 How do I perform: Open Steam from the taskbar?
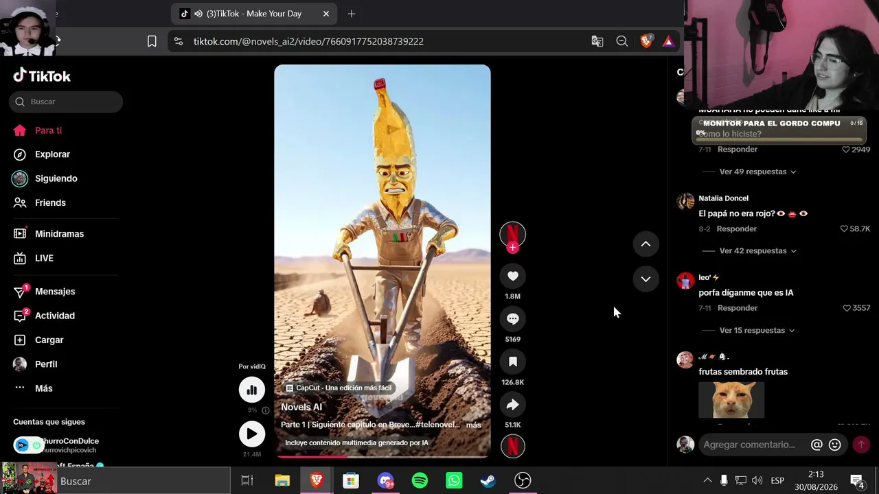tap(488, 481)
